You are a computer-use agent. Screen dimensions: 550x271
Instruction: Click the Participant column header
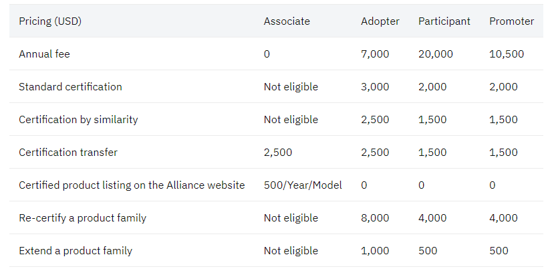click(444, 21)
